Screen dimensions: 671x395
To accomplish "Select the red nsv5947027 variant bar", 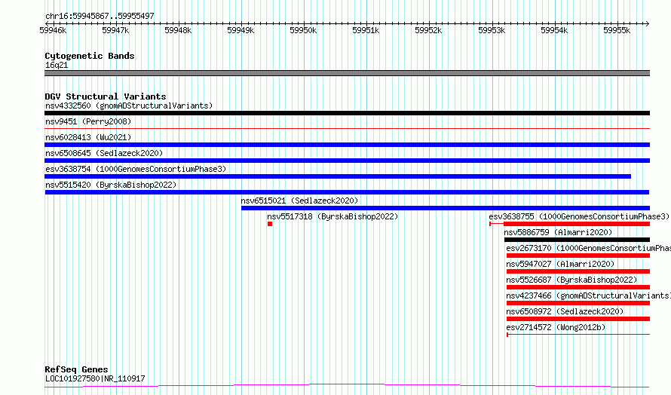I will point(578,271).
